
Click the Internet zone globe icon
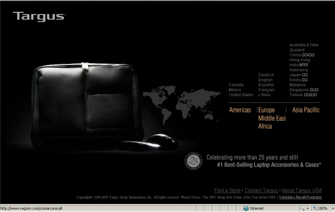pos(246,208)
